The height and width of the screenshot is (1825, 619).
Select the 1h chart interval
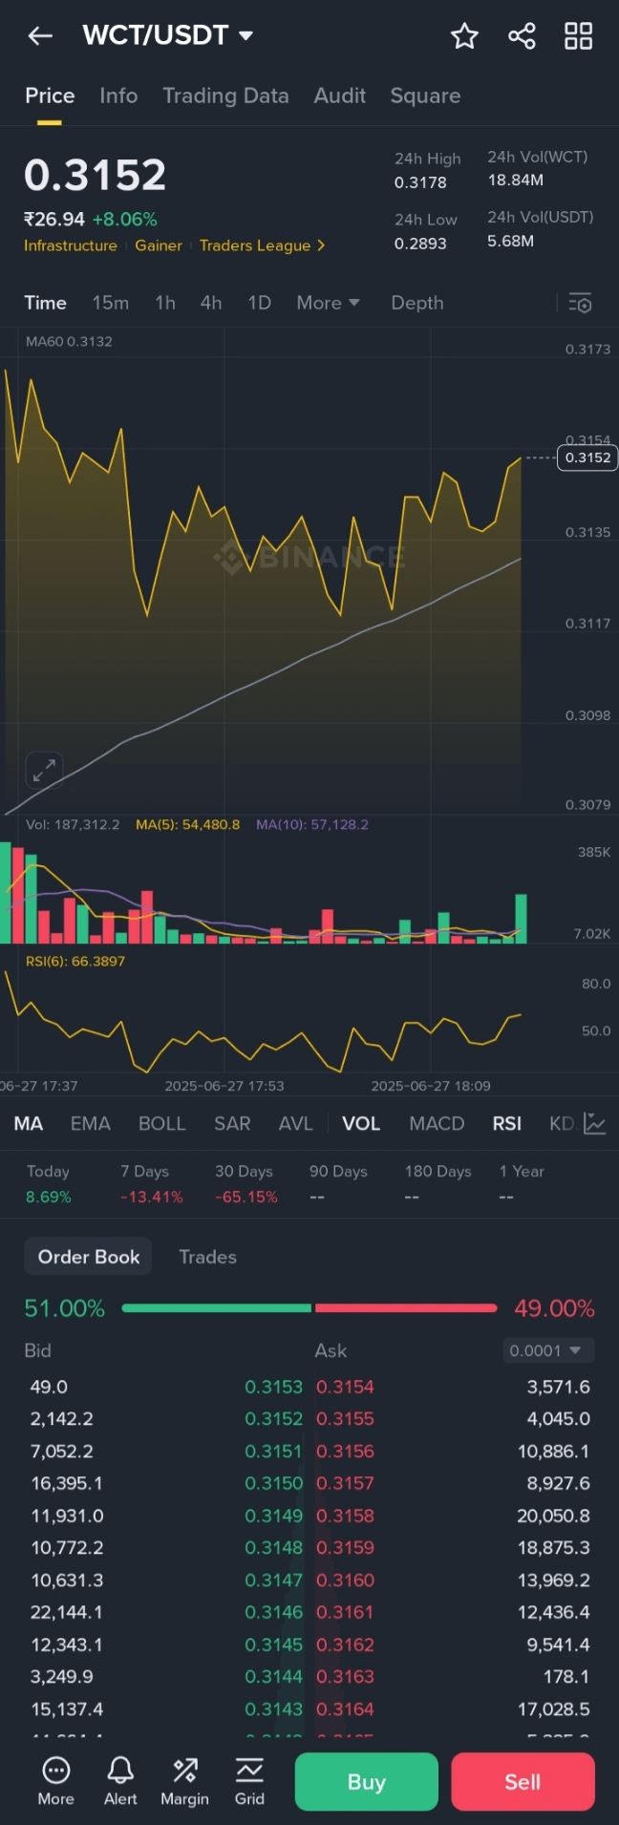[165, 303]
